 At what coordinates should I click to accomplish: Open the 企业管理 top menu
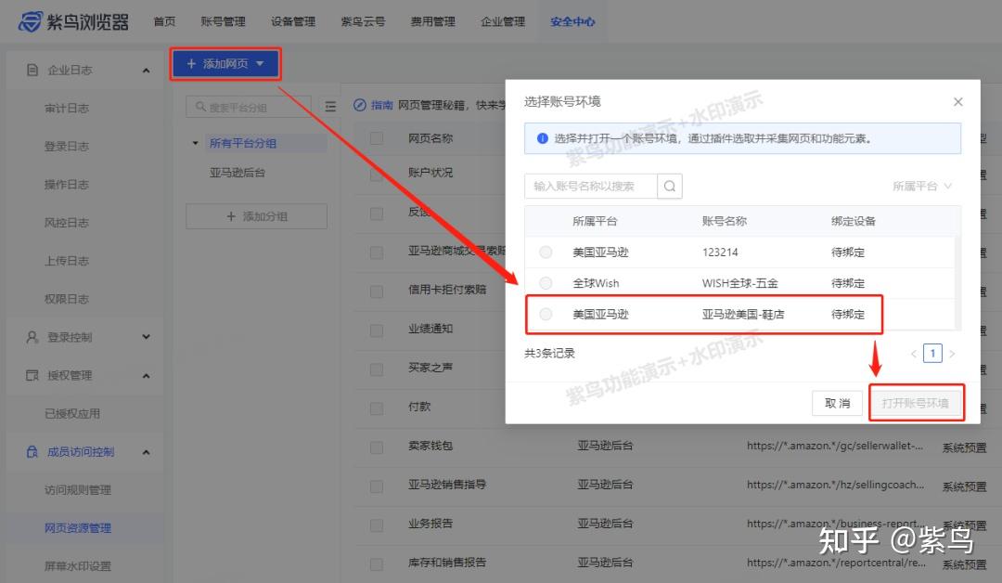pos(503,21)
